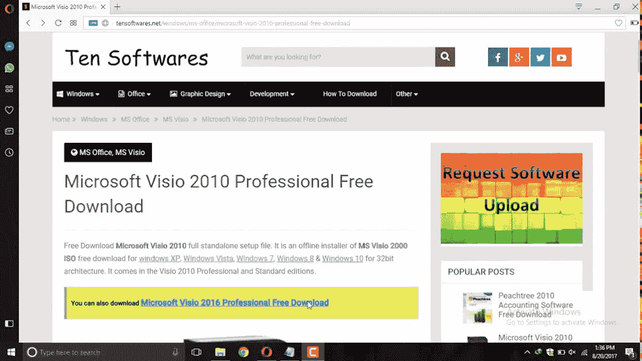Screen dimensions: 642x361
Task: Open the Google Plus social icon
Action: [519, 57]
